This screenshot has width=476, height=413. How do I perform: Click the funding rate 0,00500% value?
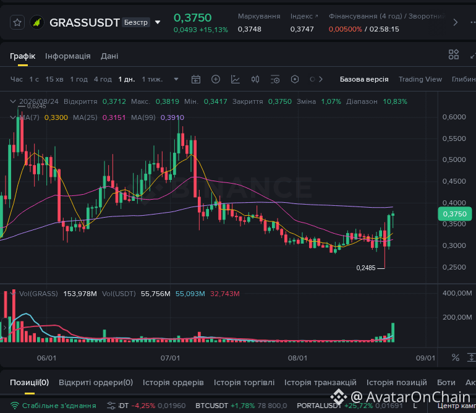tap(345, 29)
